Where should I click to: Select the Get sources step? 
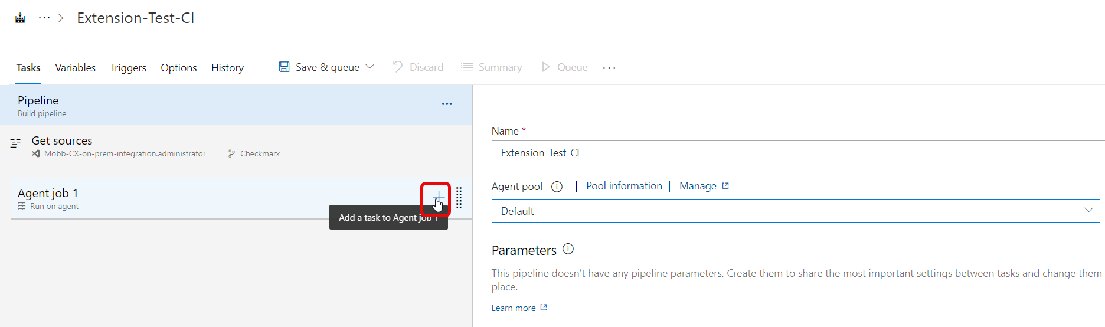[62, 141]
